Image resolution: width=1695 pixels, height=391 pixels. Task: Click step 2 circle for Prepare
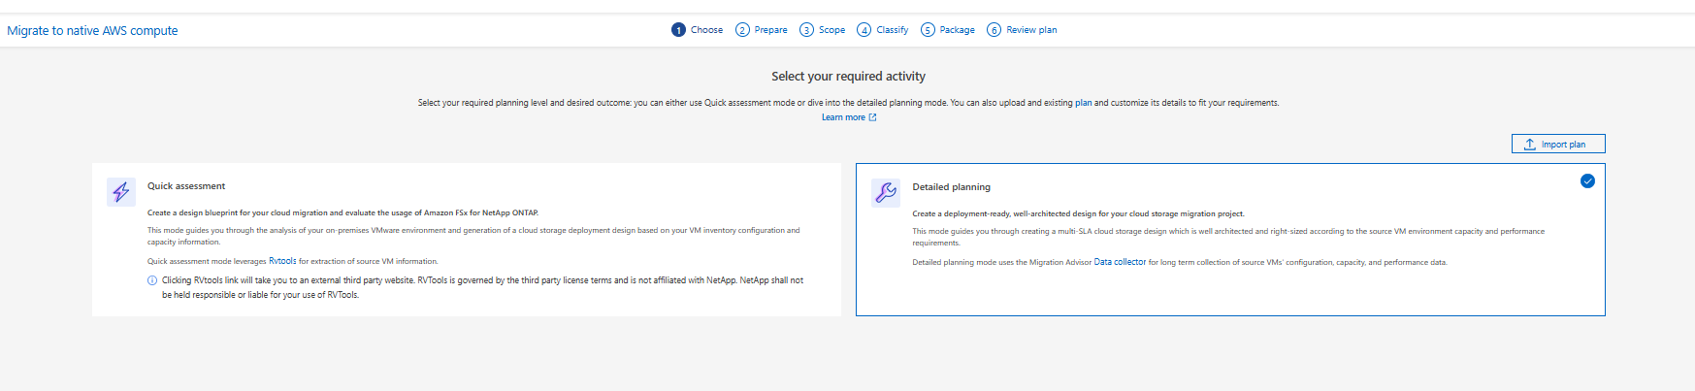(742, 30)
